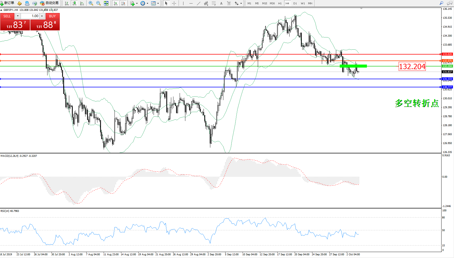Open the search magnifier in the toolbar

coord(441,3)
